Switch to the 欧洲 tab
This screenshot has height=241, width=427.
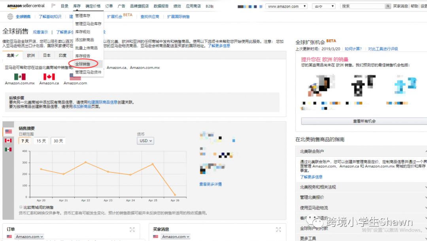click(x=31, y=56)
